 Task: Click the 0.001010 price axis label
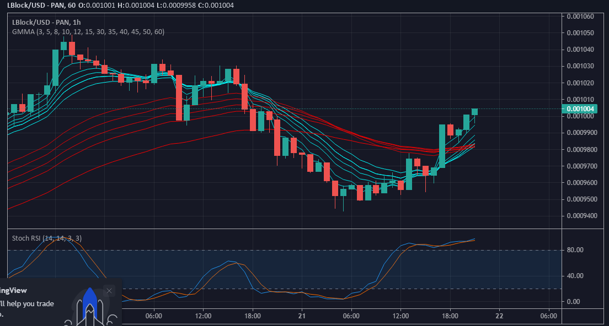tap(580, 100)
